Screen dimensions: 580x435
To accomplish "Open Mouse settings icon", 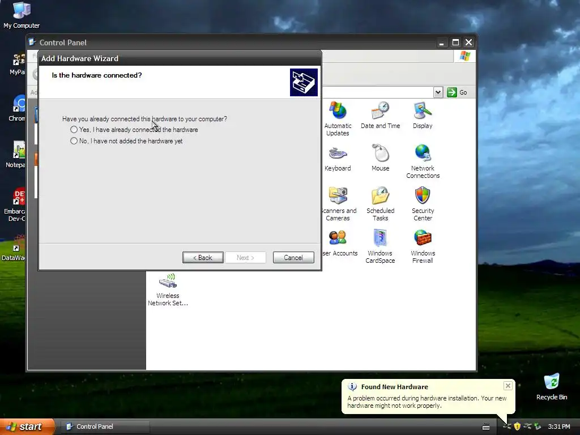I will click(380, 157).
